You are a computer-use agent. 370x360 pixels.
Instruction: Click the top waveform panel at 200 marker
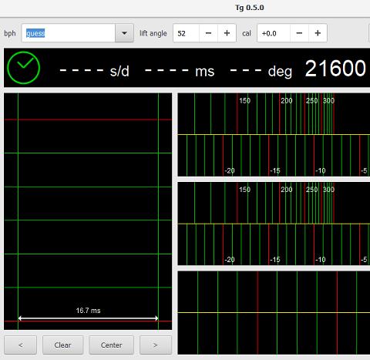286,100
